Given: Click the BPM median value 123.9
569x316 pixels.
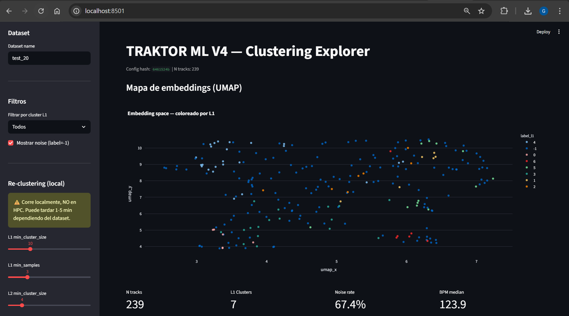Looking at the screenshot, I should (x=453, y=304).
